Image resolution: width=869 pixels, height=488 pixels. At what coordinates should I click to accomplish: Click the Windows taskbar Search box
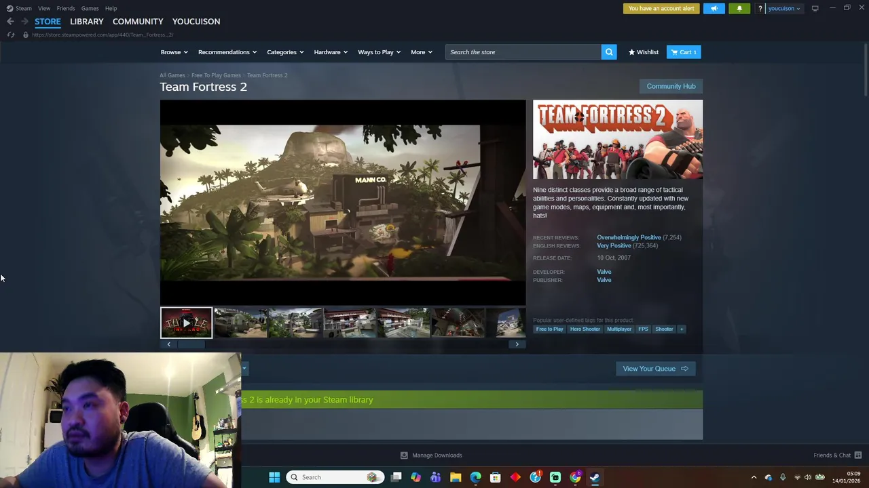tap(335, 477)
